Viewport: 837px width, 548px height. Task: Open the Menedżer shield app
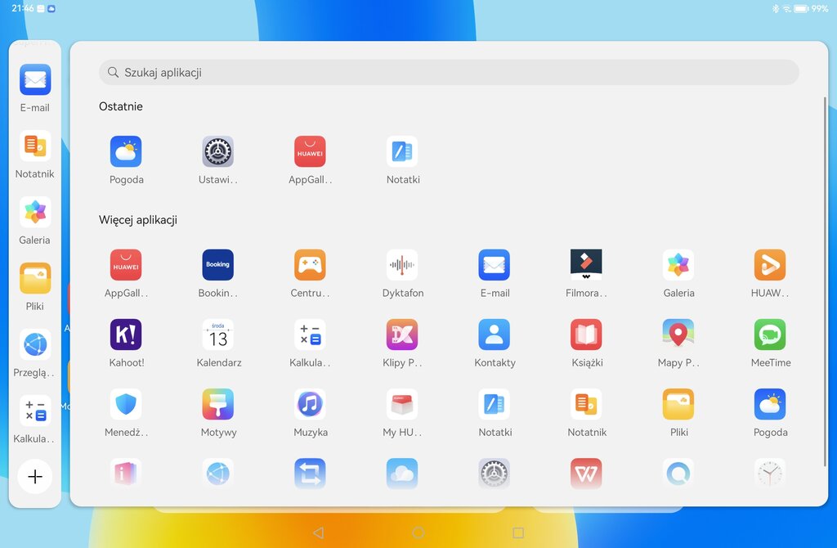coord(126,404)
